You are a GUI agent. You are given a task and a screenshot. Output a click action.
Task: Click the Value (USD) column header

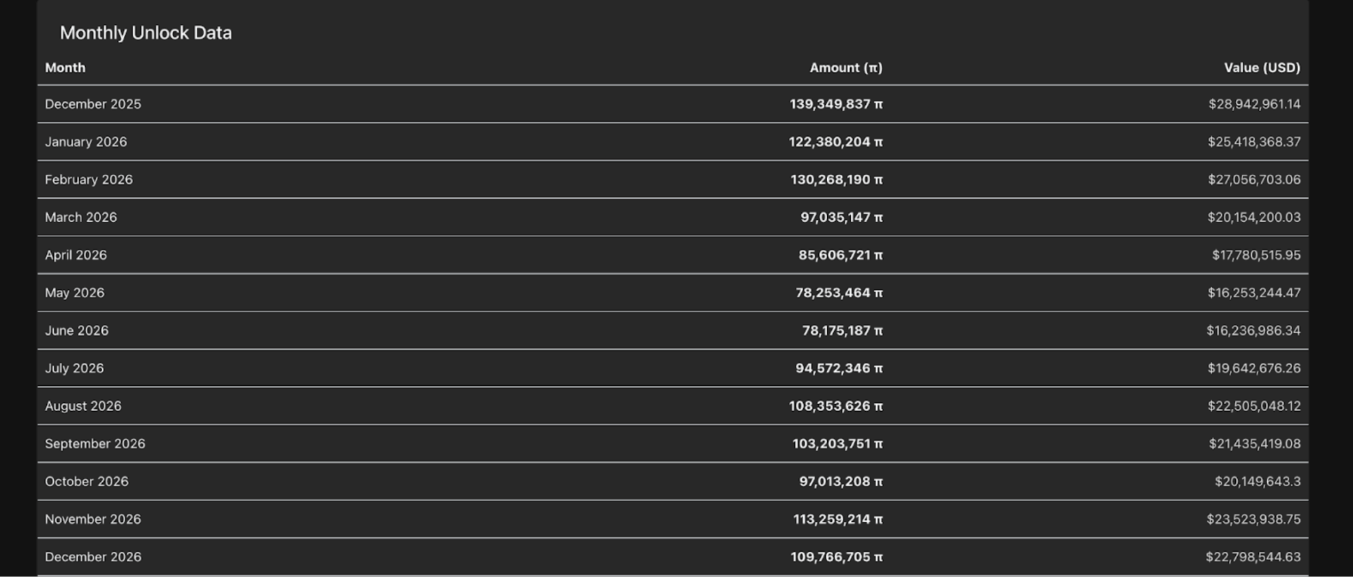[1262, 68]
